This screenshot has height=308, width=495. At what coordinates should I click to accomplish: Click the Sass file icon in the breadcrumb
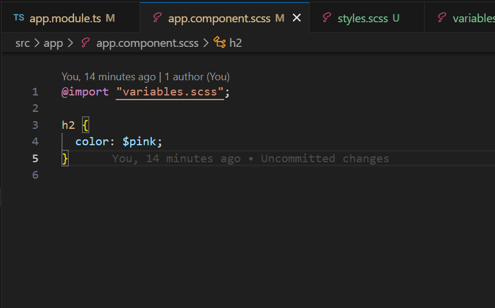tap(86, 43)
